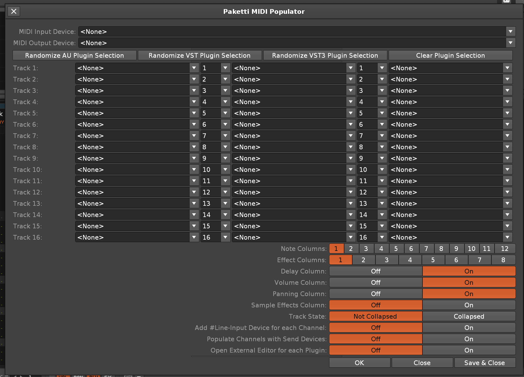Set Note Columns to 4

[381, 249]
